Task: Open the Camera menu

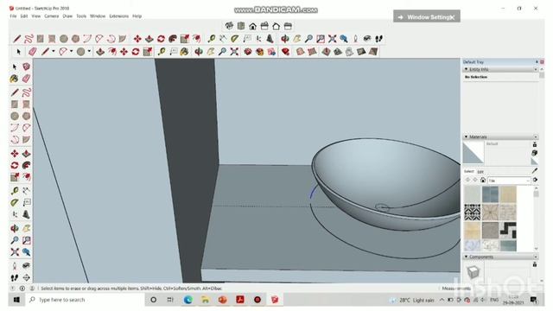Action: tap(52, 16)
